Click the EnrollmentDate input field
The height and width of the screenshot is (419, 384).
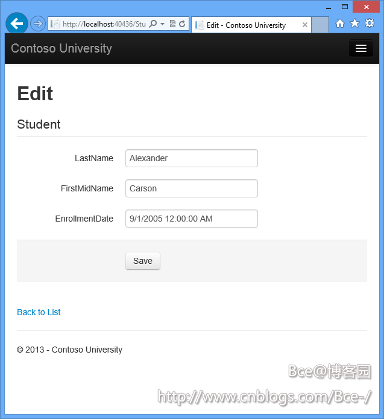tap(192, 219)
